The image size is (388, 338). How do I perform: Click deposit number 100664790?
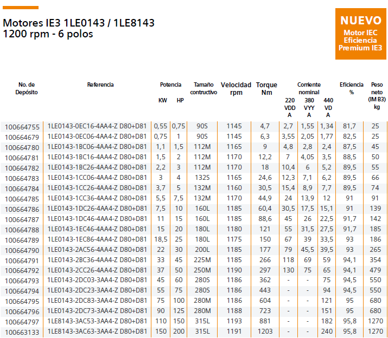22,249
